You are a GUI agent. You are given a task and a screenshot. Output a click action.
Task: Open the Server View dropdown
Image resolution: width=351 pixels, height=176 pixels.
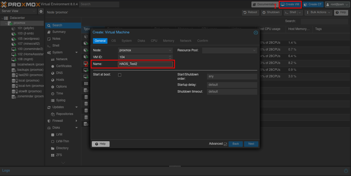pos(18,11)
